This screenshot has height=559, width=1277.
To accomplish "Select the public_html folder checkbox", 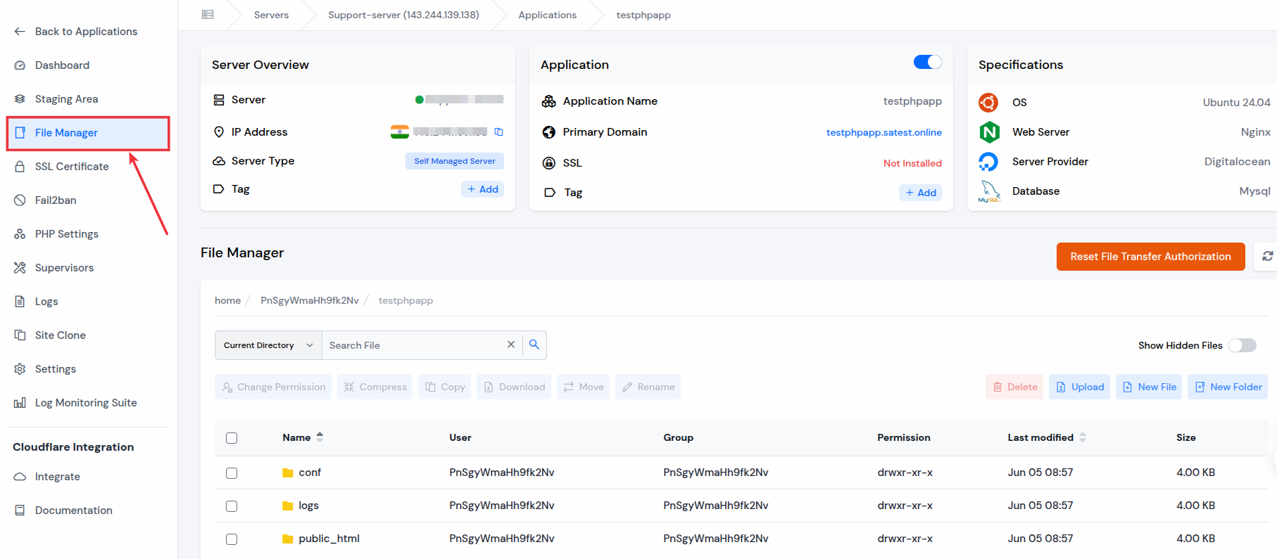I will 232,539.
